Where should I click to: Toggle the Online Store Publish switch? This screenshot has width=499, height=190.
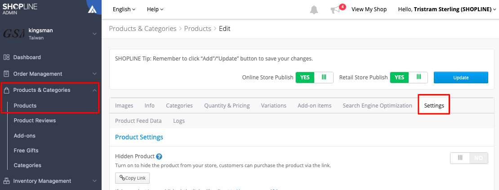314,78
